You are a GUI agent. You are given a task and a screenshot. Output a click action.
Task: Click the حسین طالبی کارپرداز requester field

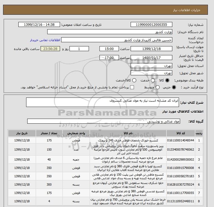[117, 40]
